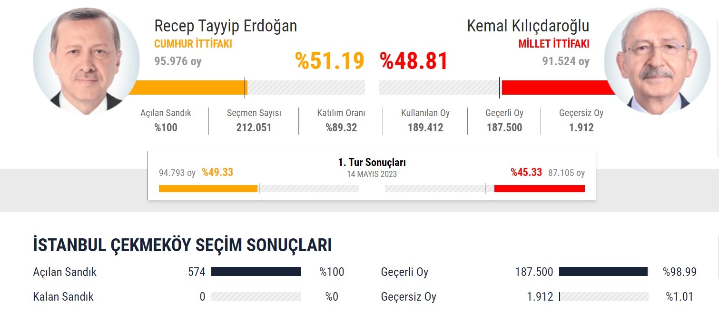Click the Geçersiz Oy 1.912 row

539,297
